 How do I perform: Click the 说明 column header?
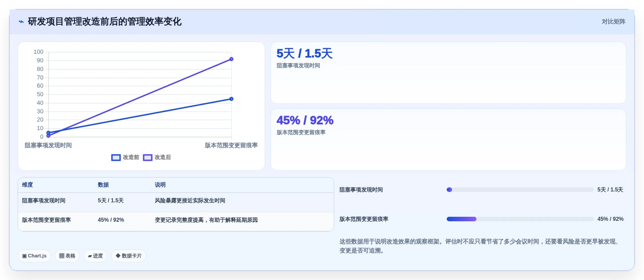pos(160,185)
